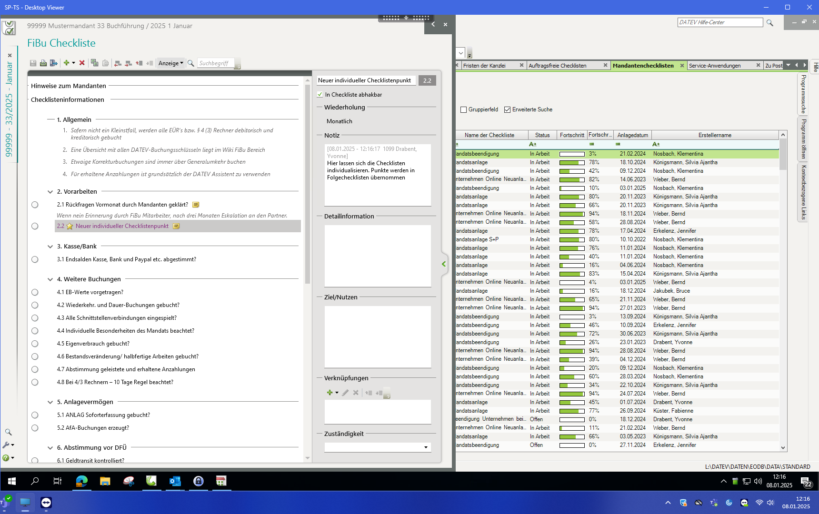The width and height of the screenshot is (819, 514).
Task: Open the Anzeige dropdown menu
Action: 170,63
